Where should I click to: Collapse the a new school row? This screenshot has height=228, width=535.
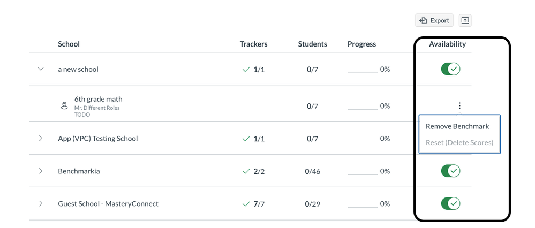point(41,69)
